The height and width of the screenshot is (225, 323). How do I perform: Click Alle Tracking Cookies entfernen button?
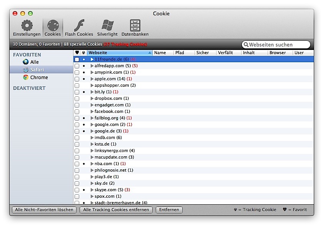(x=116, y=210)
